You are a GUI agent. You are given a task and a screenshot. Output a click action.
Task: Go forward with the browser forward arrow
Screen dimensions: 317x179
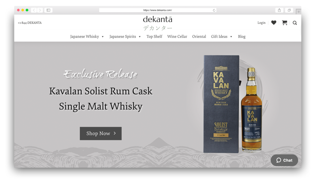(40, 10)
